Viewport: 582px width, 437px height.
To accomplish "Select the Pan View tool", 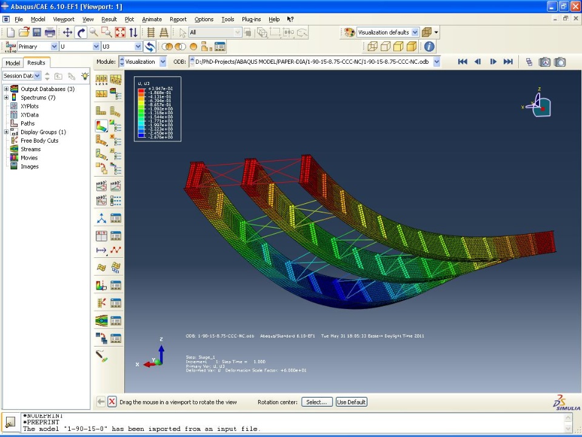I will pos(67,32).
